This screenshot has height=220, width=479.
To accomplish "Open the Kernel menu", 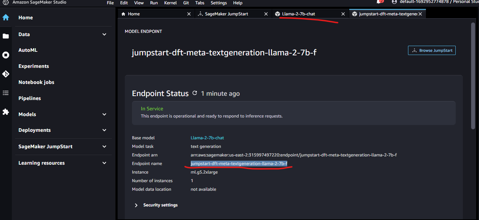I will tap(170, 3).
